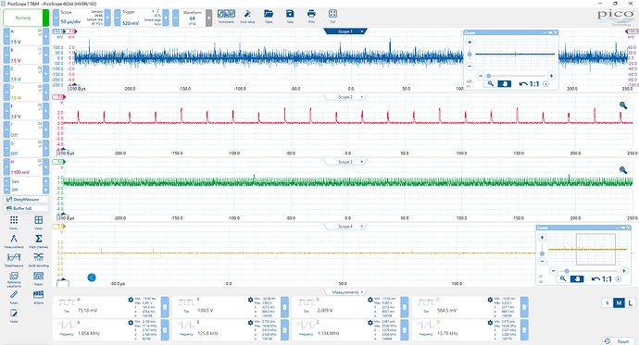Image resolution: width=639 pixels, height=345 pixels.
Task: Increase the timebase with Scope plus button
Action: 107,18
